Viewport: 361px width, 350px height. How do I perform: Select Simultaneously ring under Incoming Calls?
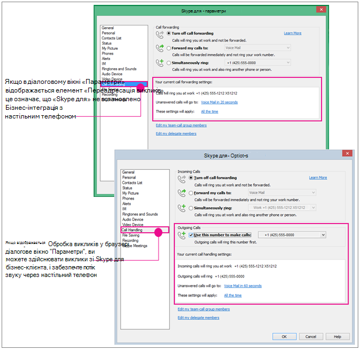(191, 208)
